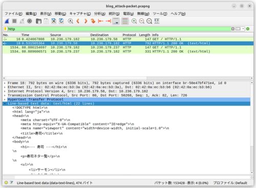Clear the display filter X icon
Viewport: 256px width, 188px height.
[233, 29]
